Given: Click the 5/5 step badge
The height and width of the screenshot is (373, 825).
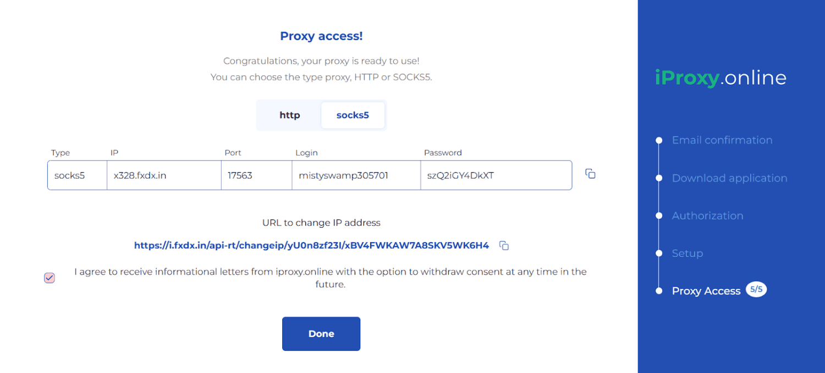Looking at the screenshot, I should click(x=756, y=289).
